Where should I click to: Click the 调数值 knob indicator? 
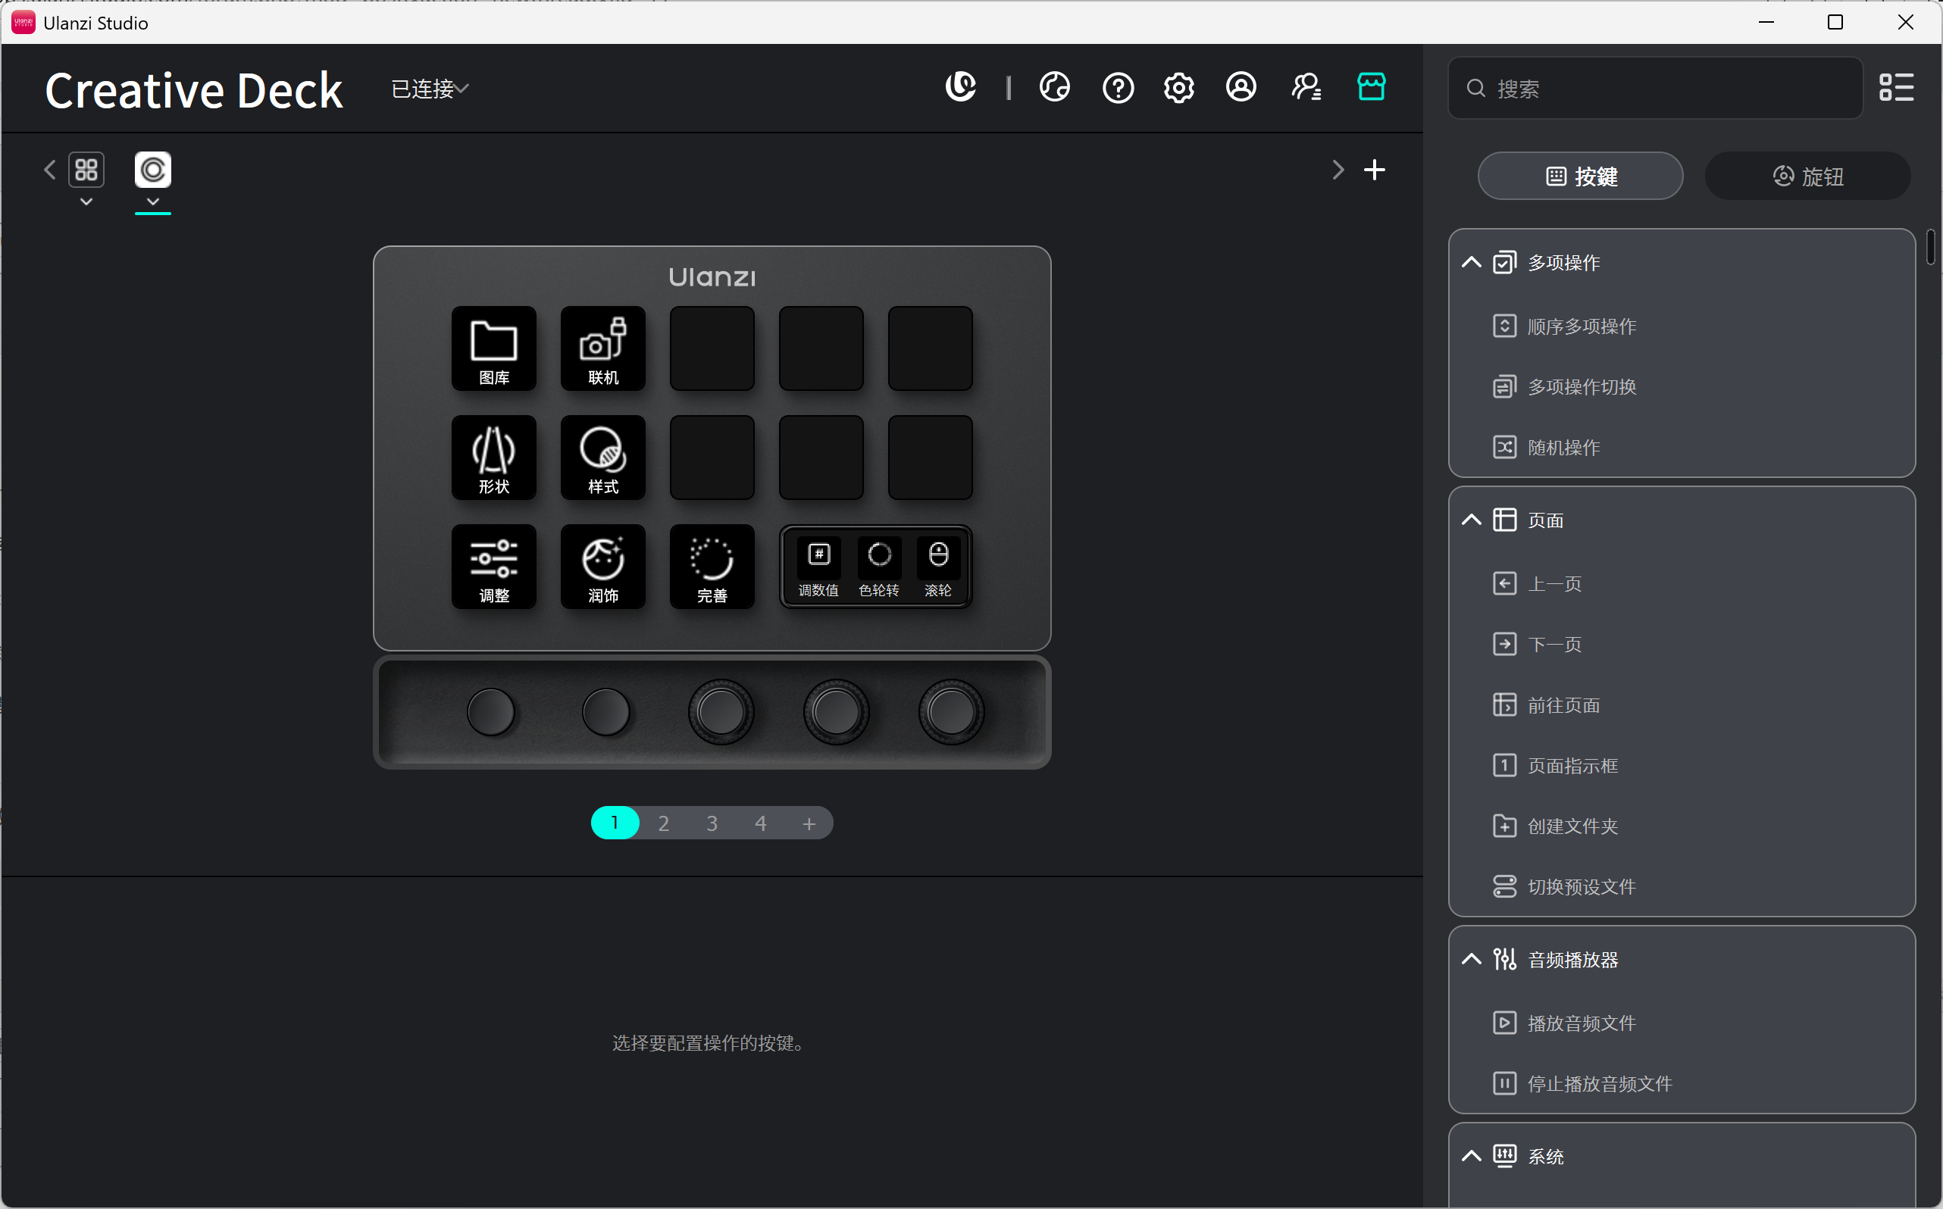pyautogui.click(x=818, y=567)
